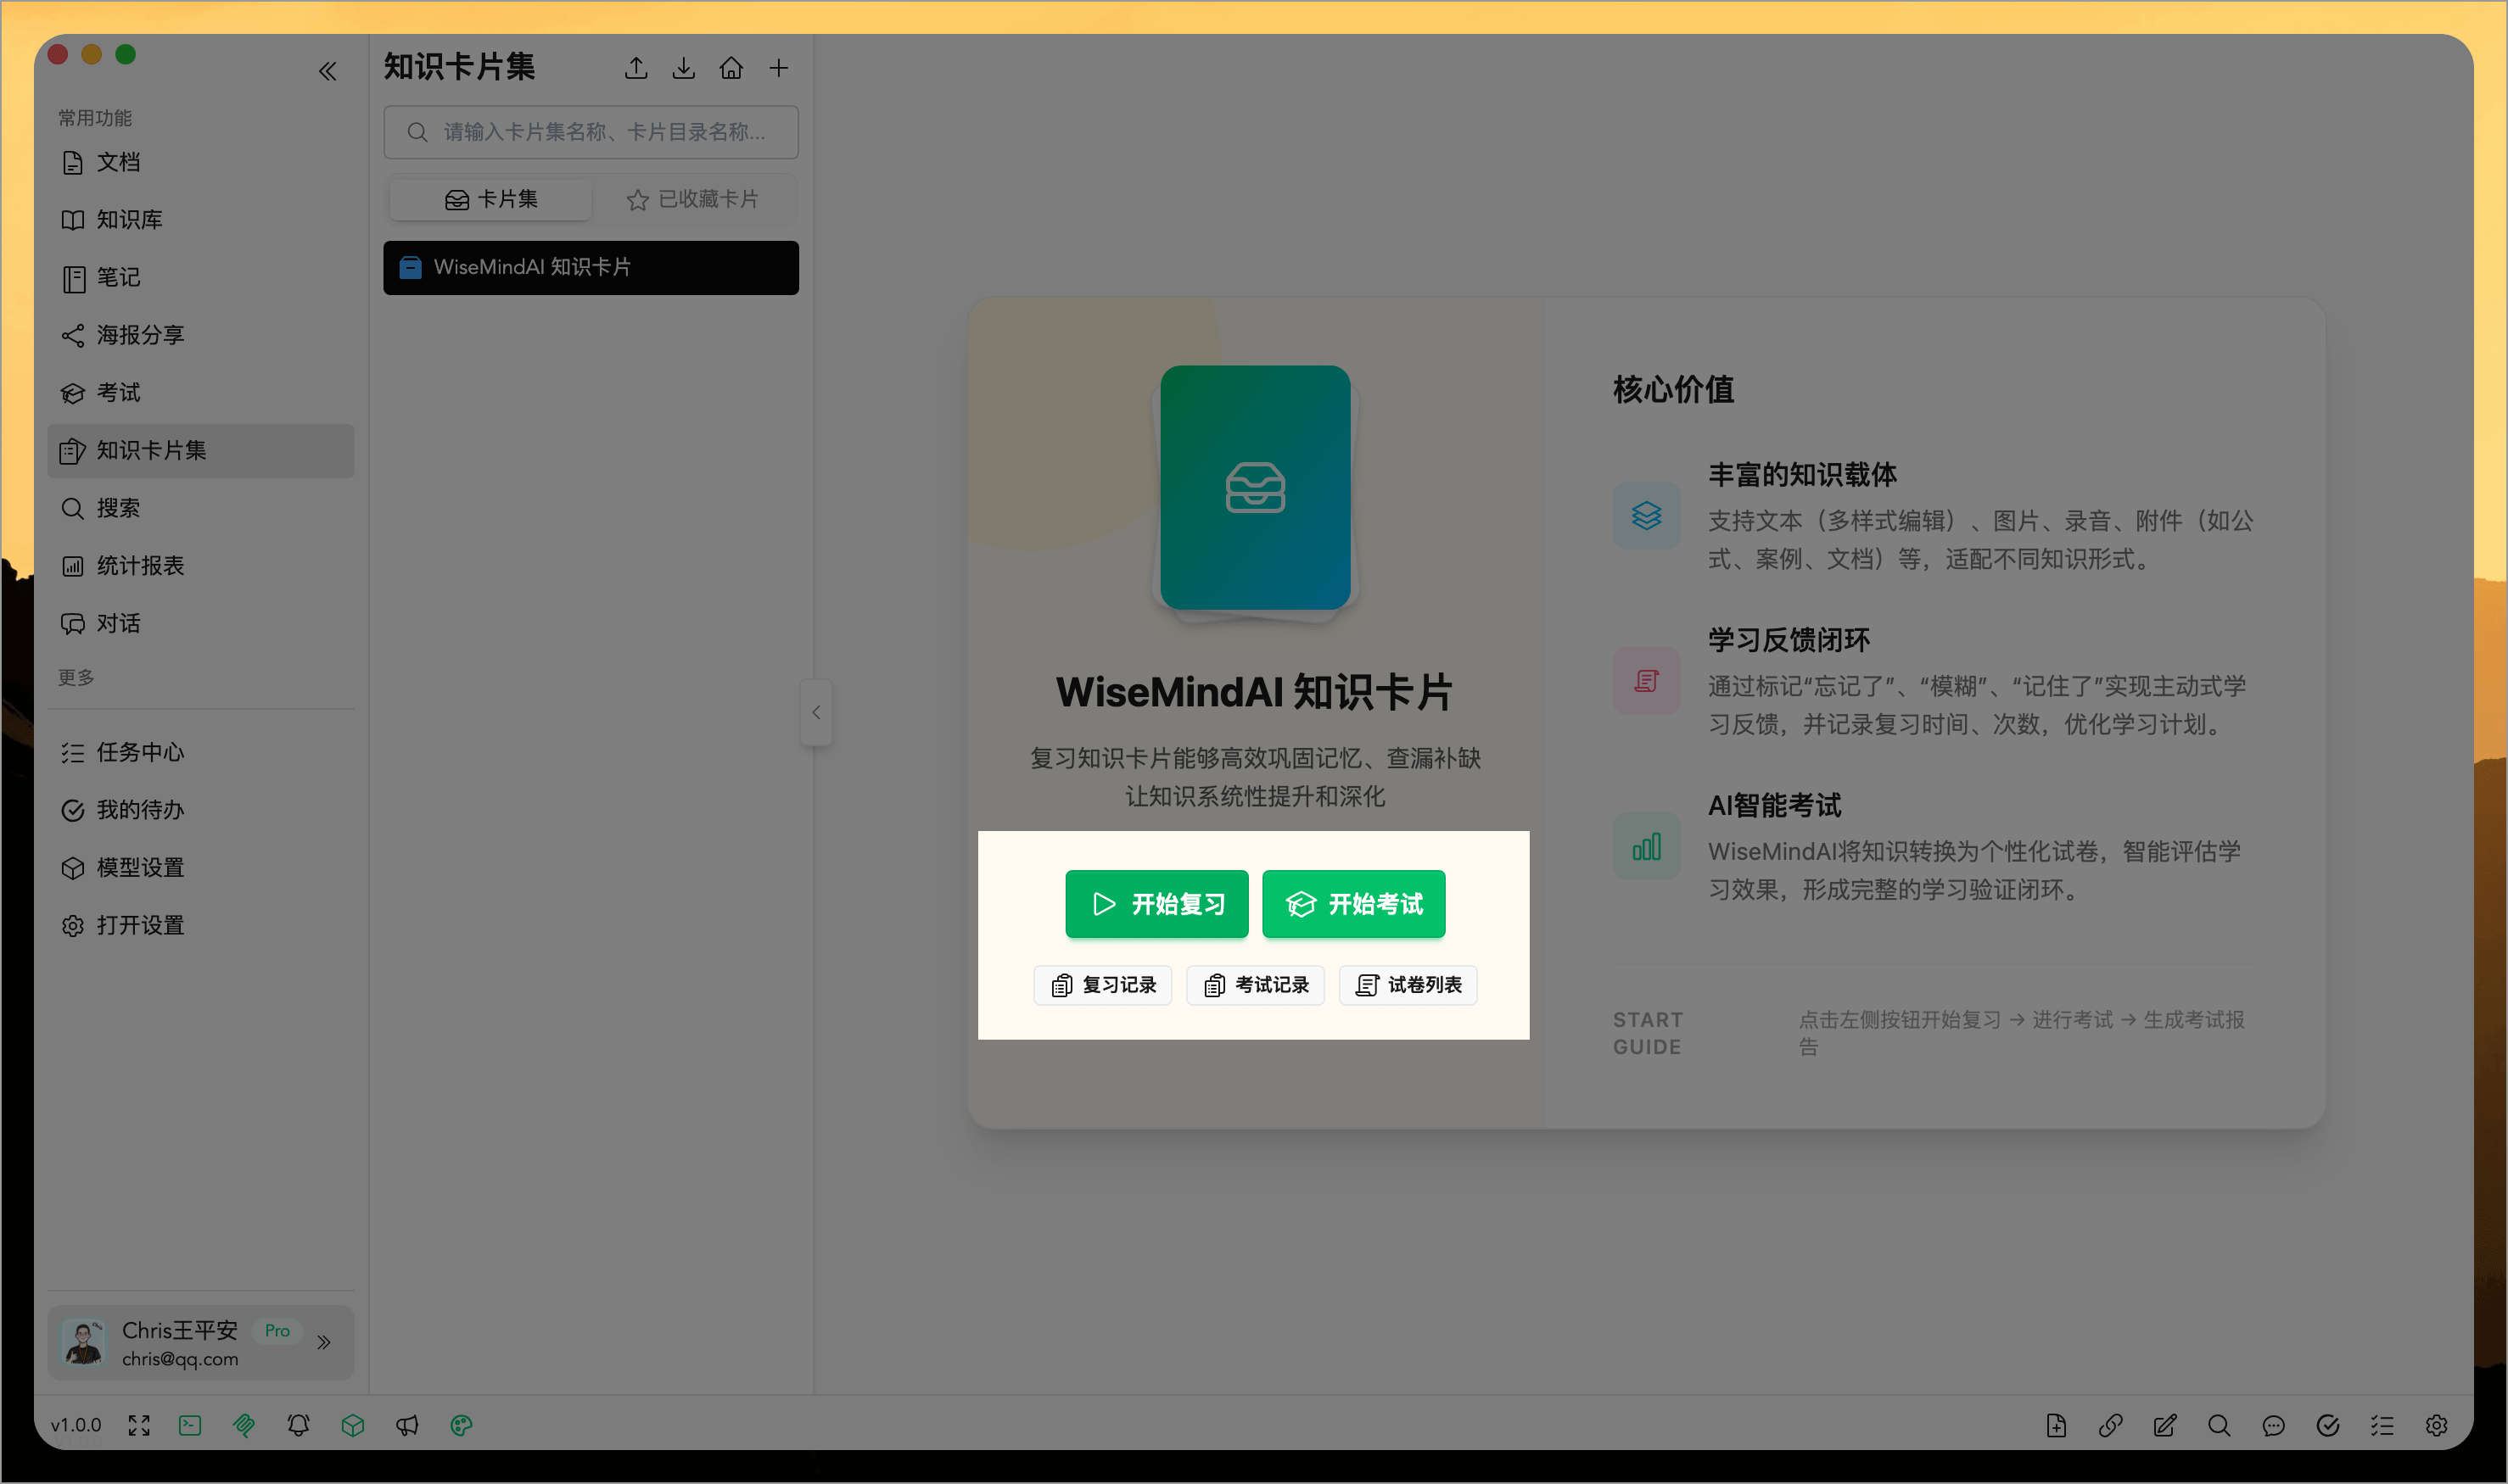2508x1484 pixels.
Task: Click the 开始复习 button
Action: click(1156, 904)
